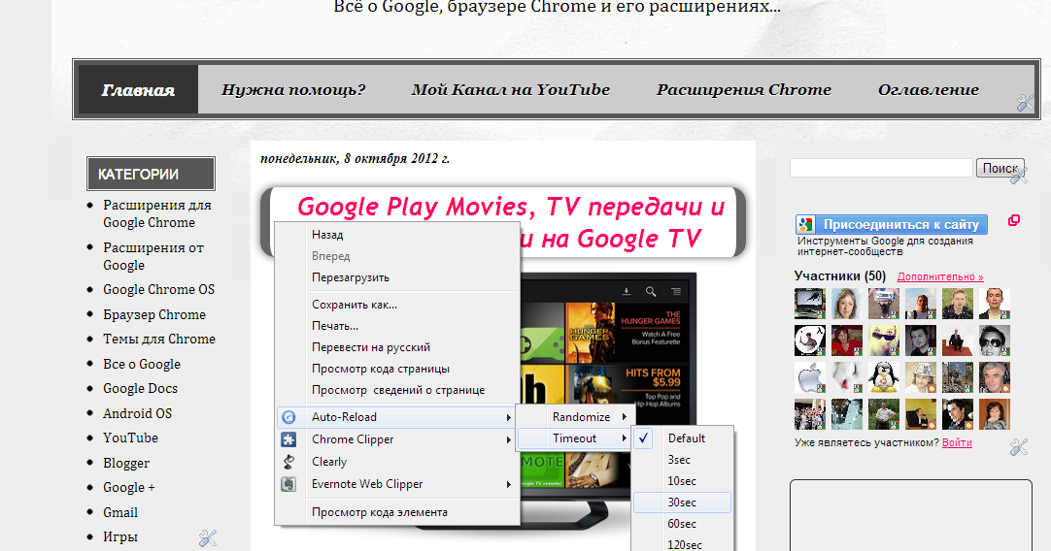Click the Apple logo member avatar
This screenshot has width=1051, height=551.
(x=810, y=377)
